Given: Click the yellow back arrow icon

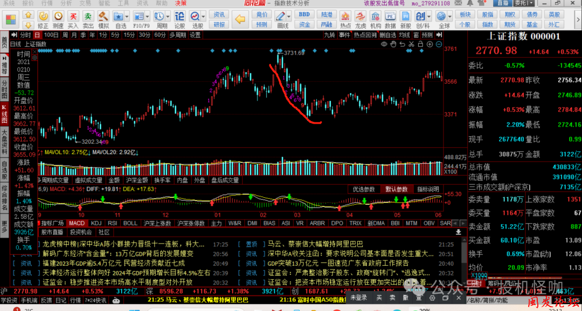Looking at the screenshot, I should click(x=240, y=19).
